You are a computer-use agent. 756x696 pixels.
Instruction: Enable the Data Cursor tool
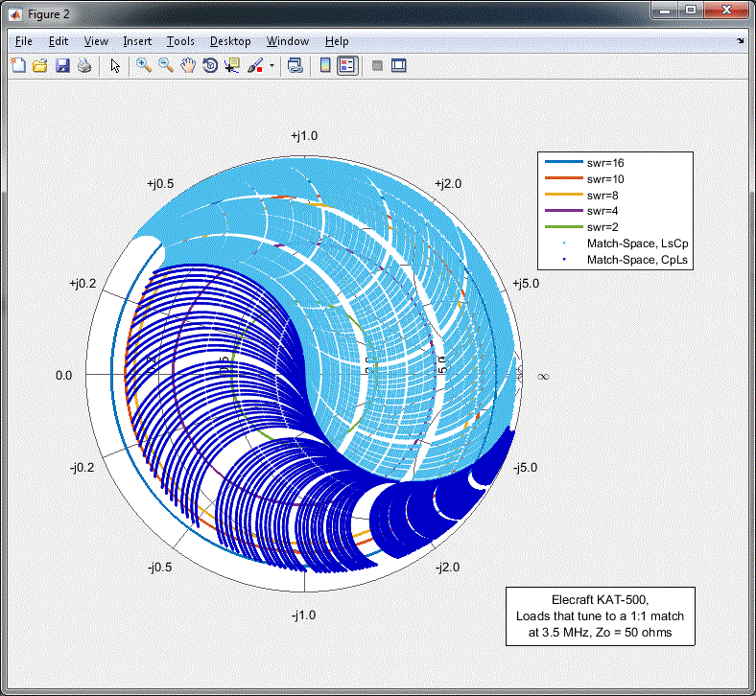[232, 66]
